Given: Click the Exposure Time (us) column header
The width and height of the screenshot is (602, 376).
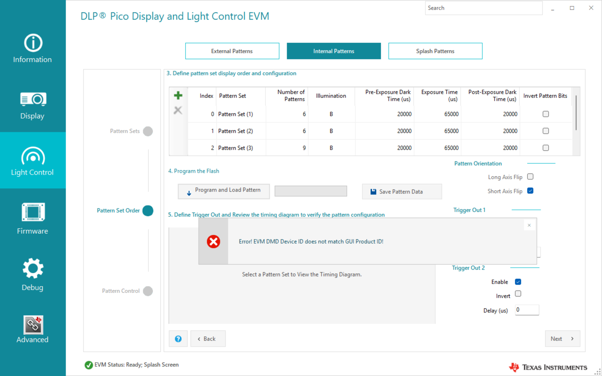Looking at the screenshot, I should coord(439,96).
